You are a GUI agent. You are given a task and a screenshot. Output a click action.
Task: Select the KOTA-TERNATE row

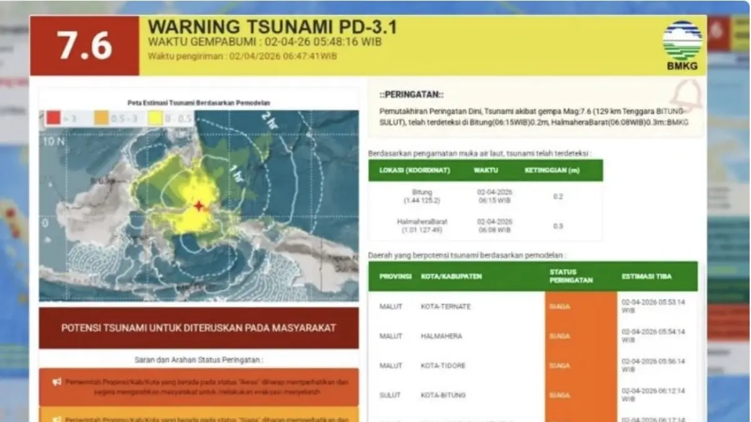coord(533,306)
